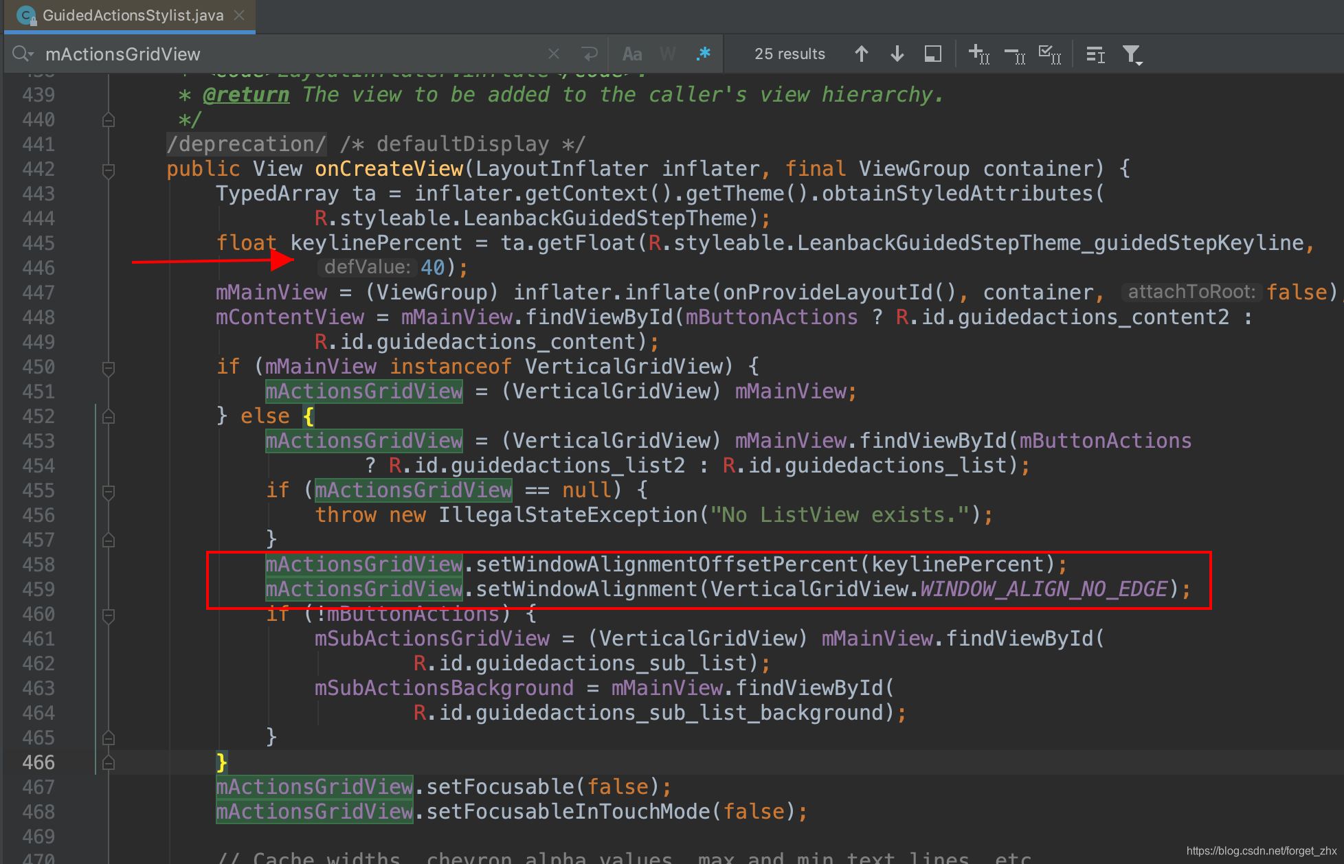The image size is (1344, 864).
Task: Click line number 466 in gutter
Action: pyautogui.click(x=38, y=762)
